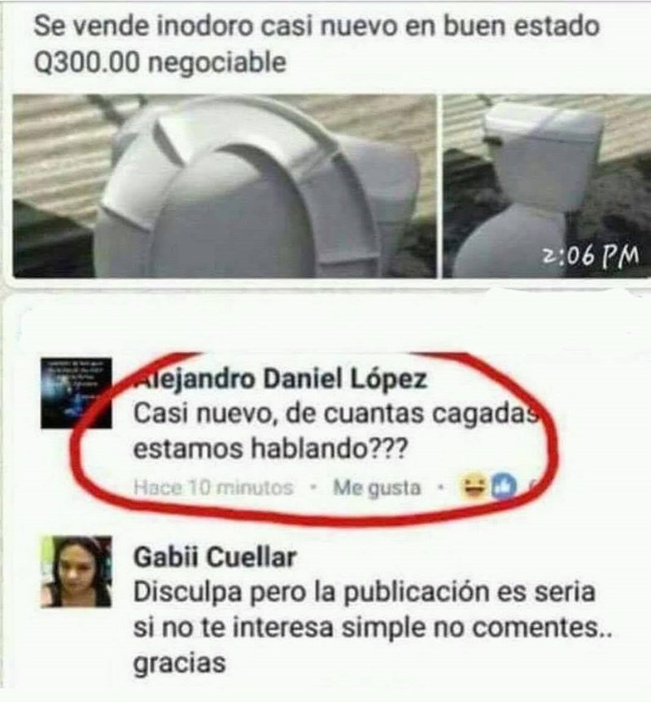
Task: Click the "Se vende inodoro casi nuevo" post text
Action: coord(317,26)
